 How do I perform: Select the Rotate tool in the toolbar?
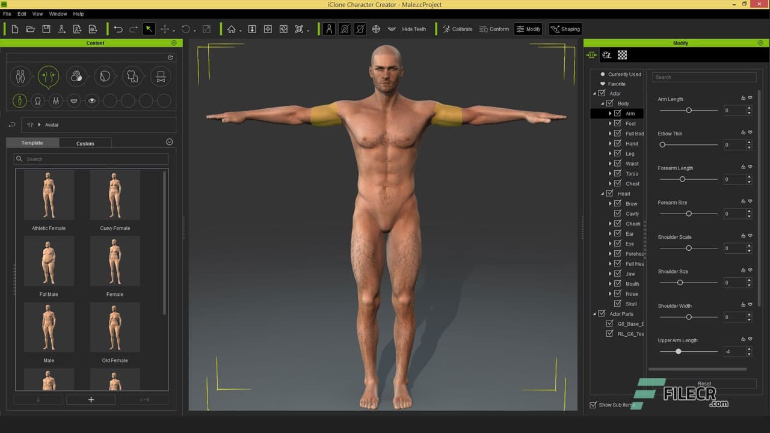coord(186,28)
